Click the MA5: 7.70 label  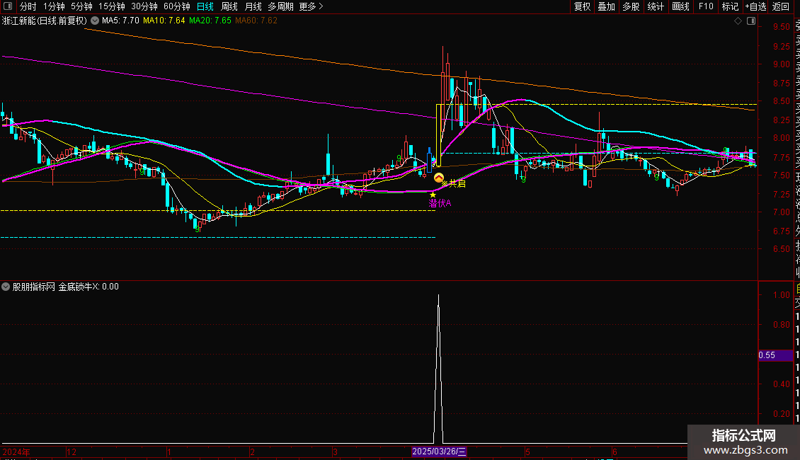(120, 21)
